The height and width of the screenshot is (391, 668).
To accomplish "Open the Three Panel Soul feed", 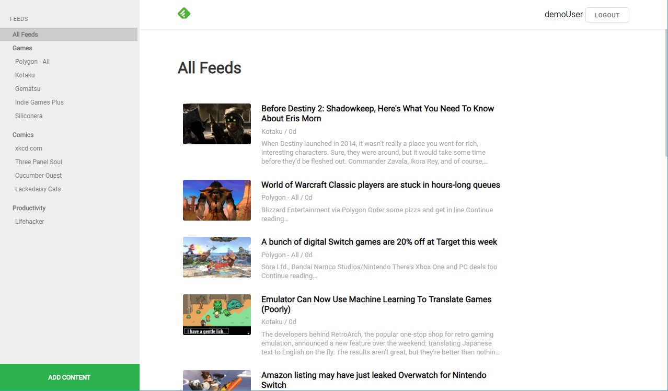I will coord(39,162).
